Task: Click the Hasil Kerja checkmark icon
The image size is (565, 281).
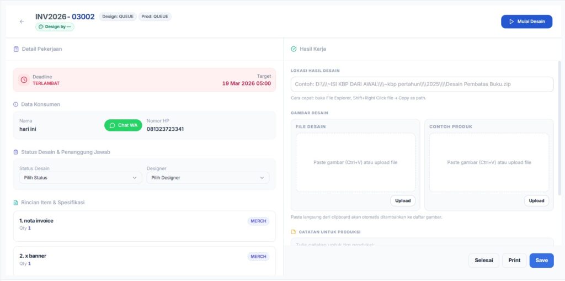Action: [x=294, y=49]
